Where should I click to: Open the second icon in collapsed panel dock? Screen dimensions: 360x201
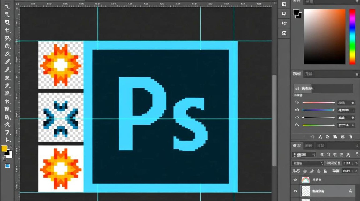(x=284, y=14)
